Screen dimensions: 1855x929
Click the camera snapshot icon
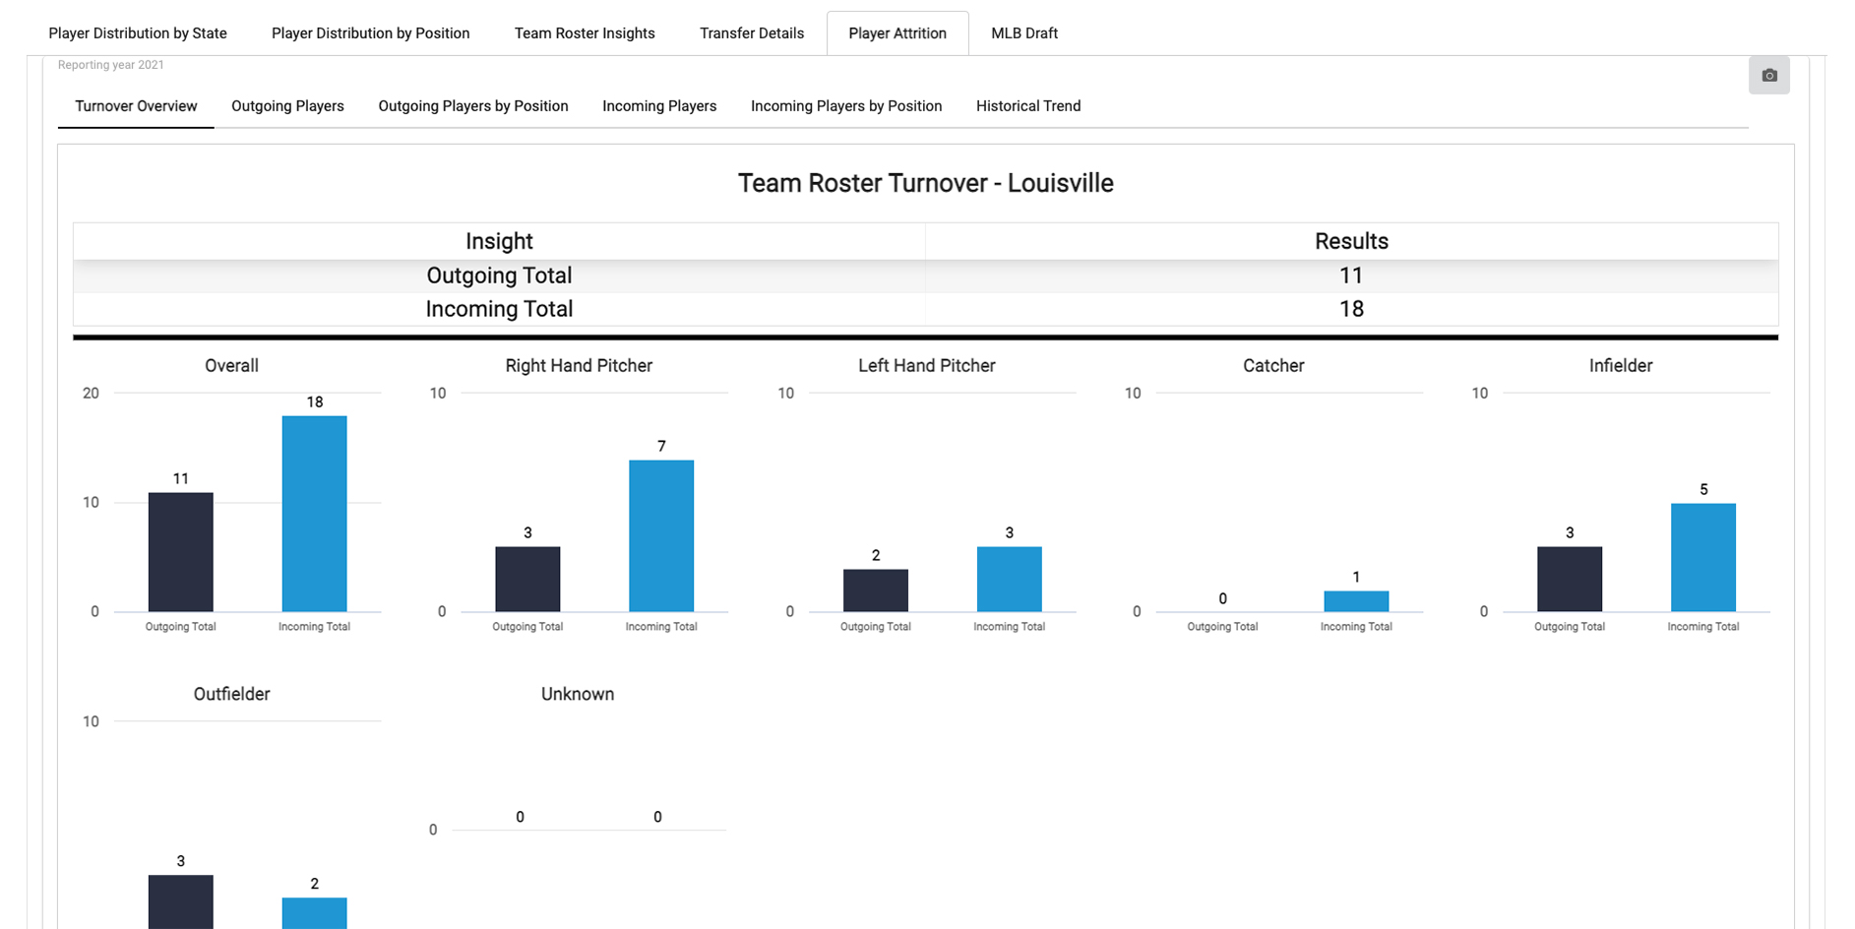[1768, 75]
